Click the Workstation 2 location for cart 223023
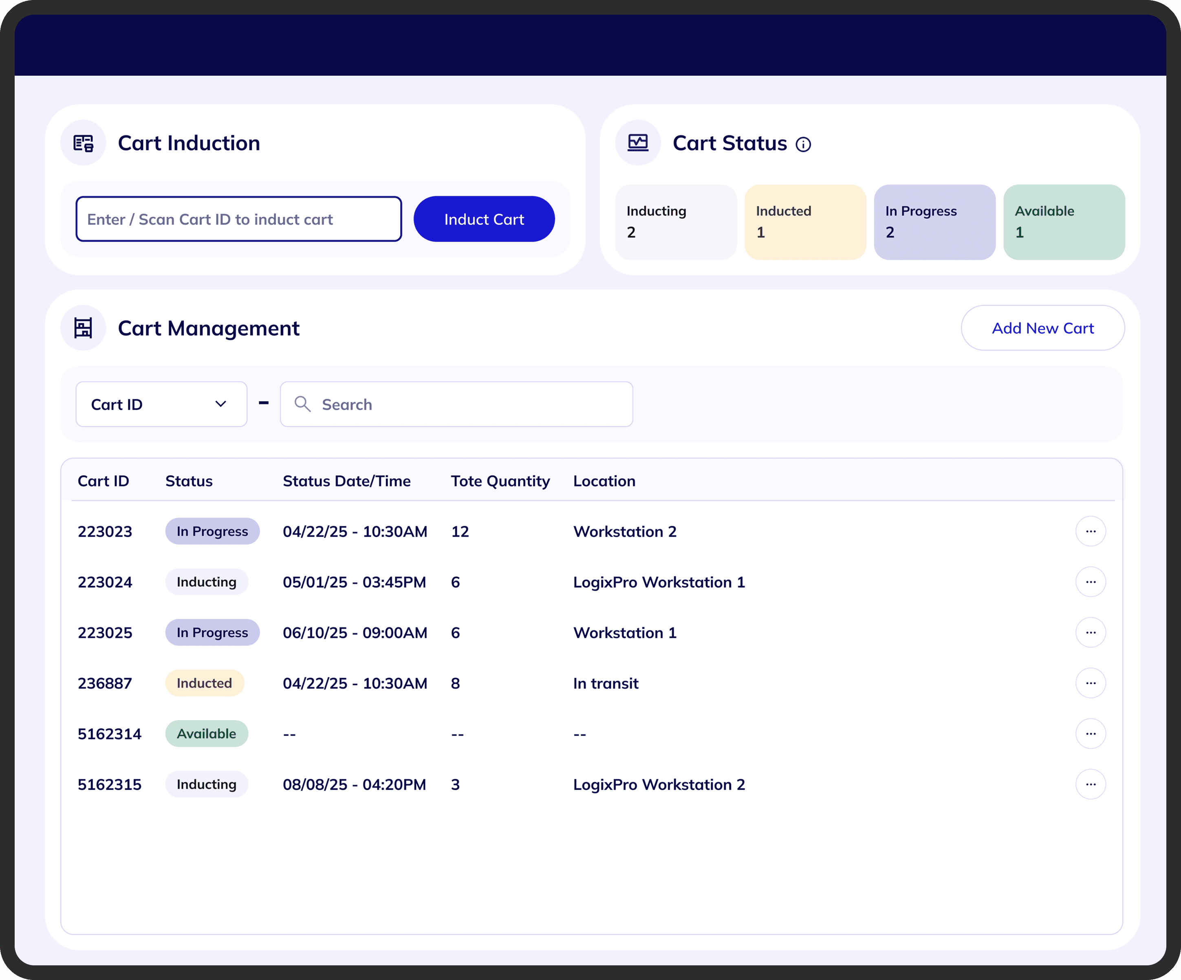1181x980 pixels. pyautogui.click(x=625, y=531)
